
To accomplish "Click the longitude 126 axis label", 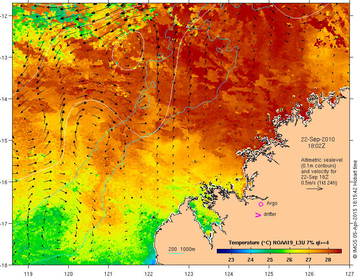I will point(309,274).
